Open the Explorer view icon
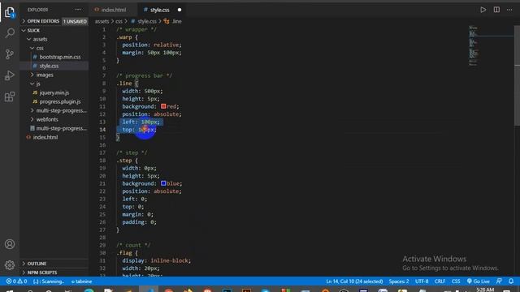The width and height of the screenshot is (520, 292). [10, 12]
